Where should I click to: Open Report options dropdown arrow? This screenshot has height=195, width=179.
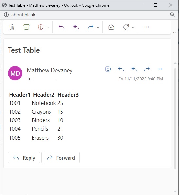(48, 27)
